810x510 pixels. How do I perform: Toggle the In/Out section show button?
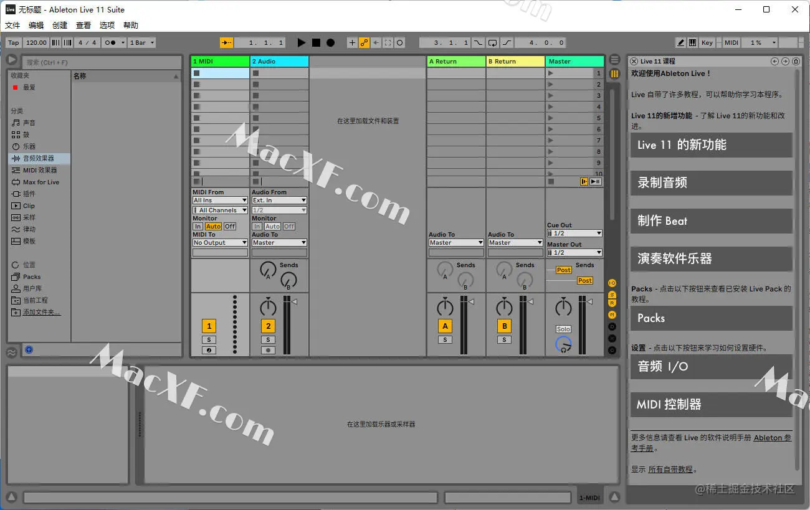coord(612,283)
